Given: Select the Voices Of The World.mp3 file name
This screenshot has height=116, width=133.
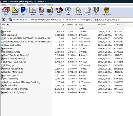Looking at the screenshot, I should (16, 89).
